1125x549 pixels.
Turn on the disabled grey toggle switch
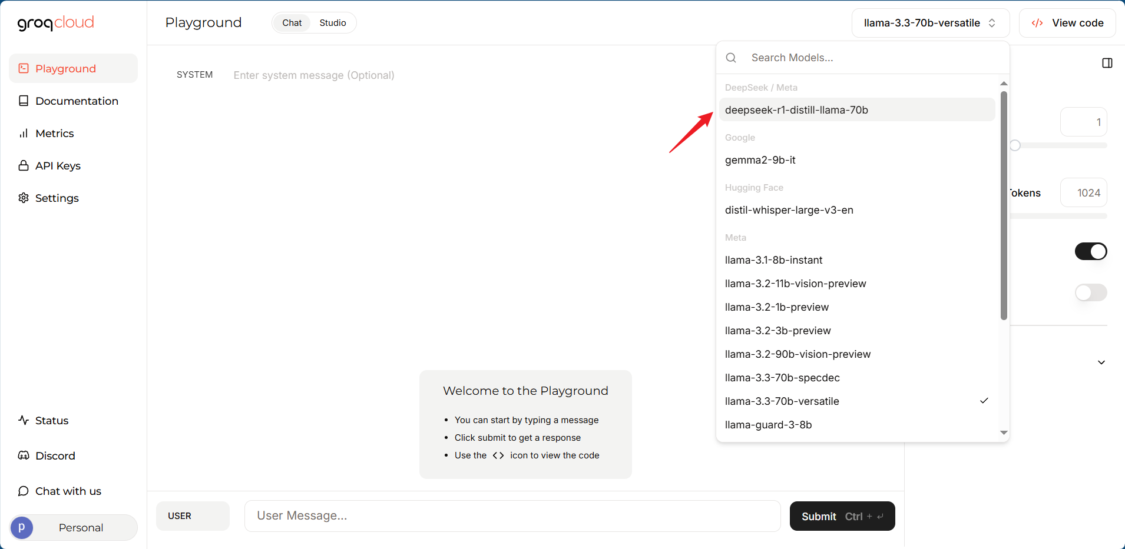(x=1091, y=292)
